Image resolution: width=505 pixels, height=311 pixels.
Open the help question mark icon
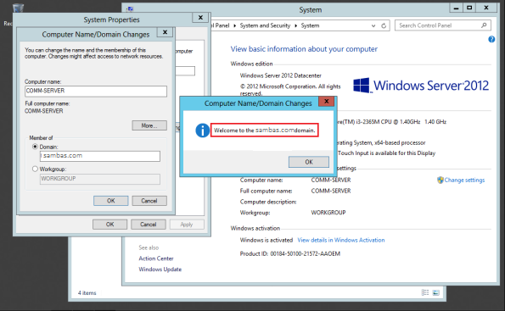[x=491, y=39]
